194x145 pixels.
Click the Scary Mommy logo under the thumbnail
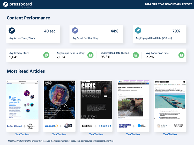[x=68, y=126]
